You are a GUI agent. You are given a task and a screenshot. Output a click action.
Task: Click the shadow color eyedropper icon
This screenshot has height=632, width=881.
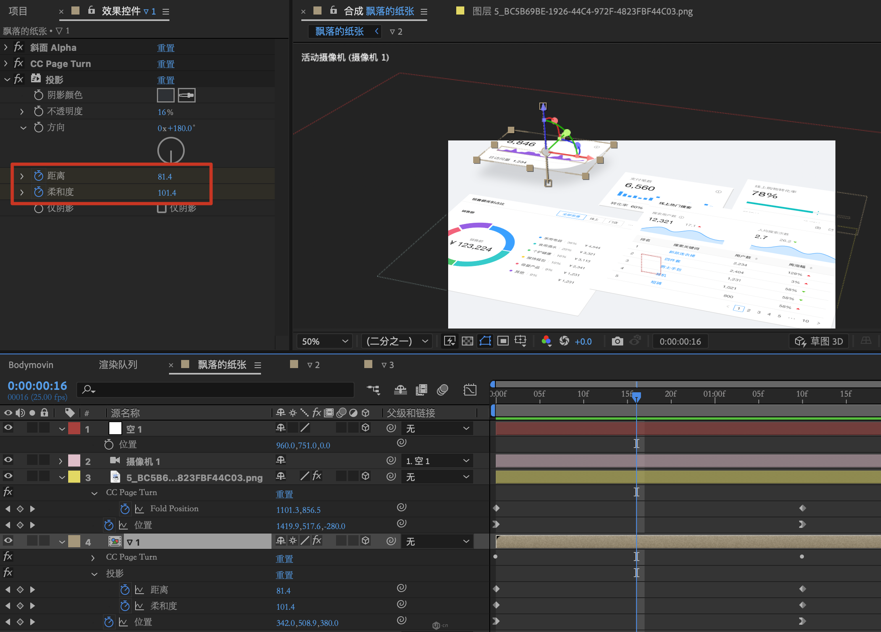pyautogui.click(x=186, y=95)
